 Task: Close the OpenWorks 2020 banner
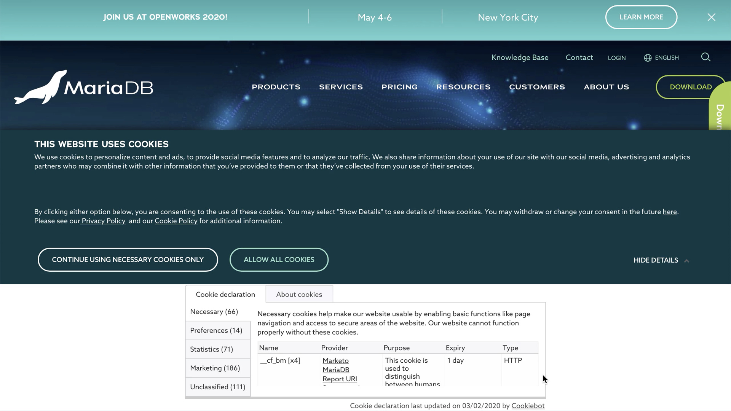click(711, 17)
